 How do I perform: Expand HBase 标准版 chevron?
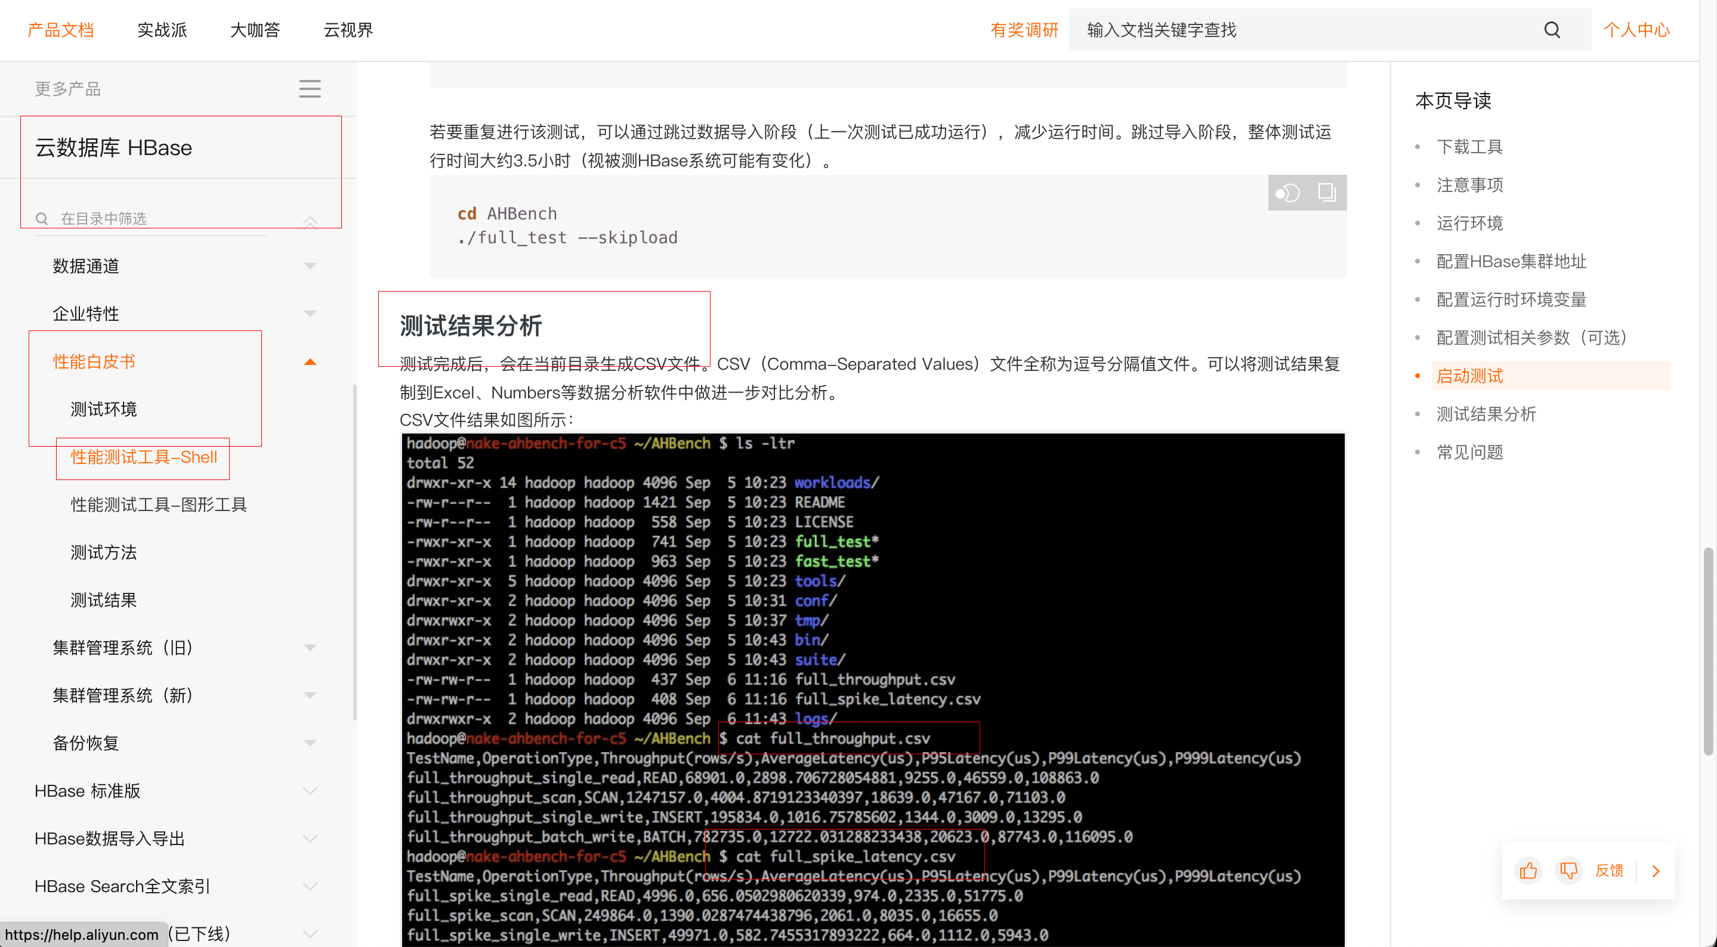(310, 791)
